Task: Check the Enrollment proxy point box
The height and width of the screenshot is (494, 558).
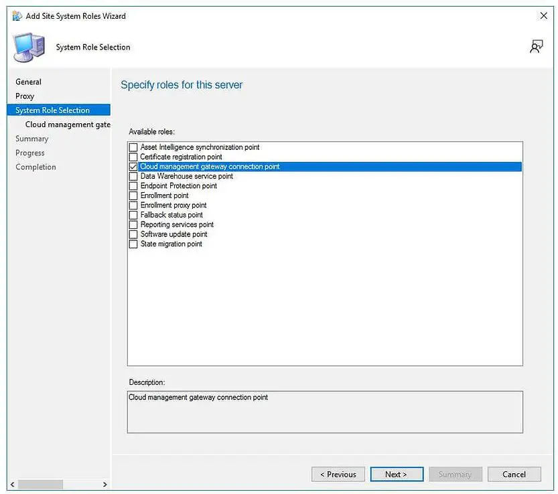Action: coord(133,205)
